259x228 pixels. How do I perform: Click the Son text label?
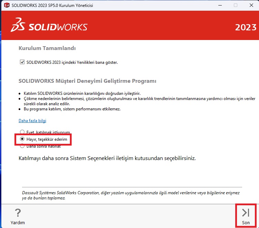pyautogui.click(x=246, y=222)
